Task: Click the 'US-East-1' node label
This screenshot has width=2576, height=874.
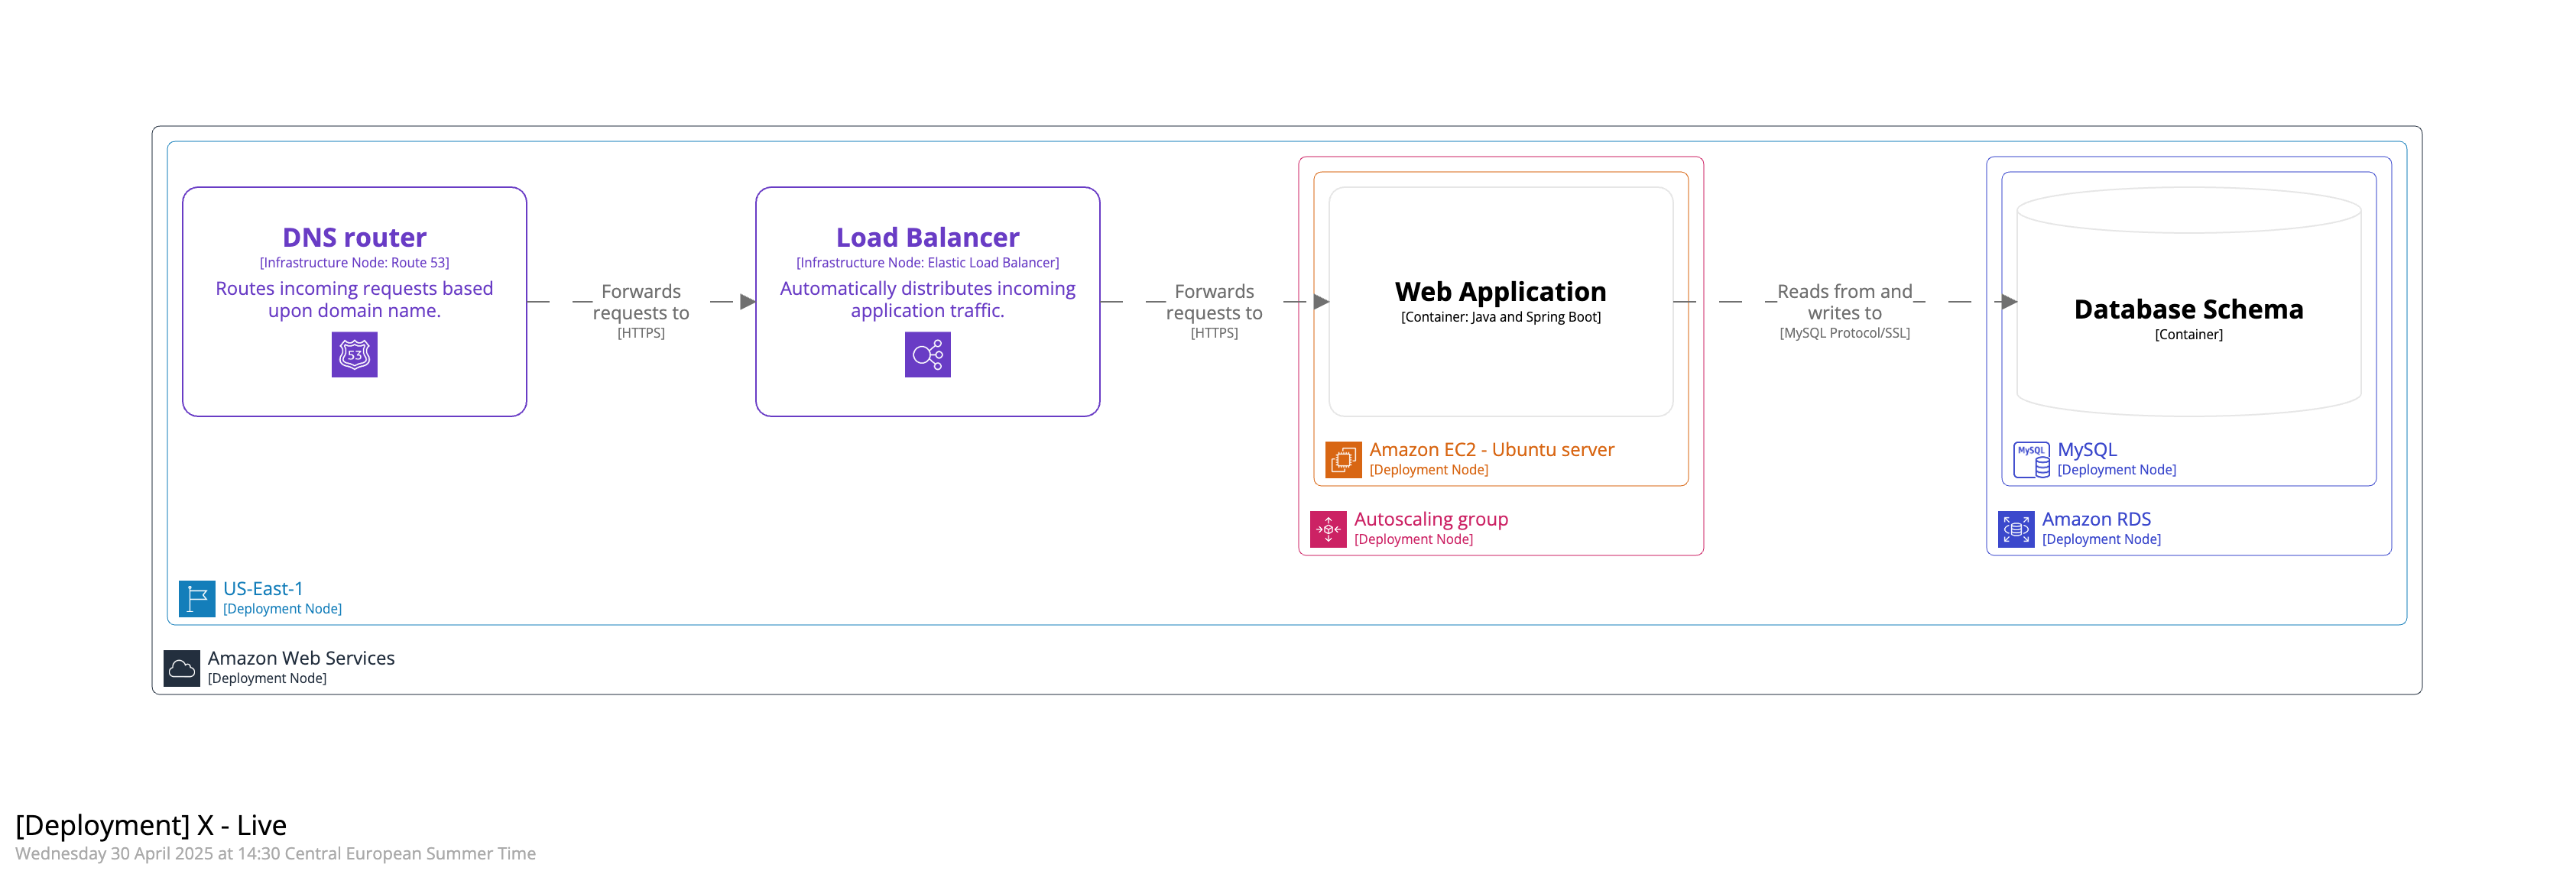Action: 263,589
